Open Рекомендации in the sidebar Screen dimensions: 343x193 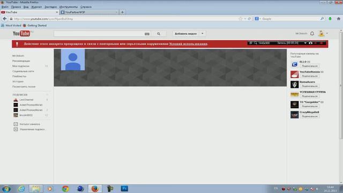click(x=21, y=61)
